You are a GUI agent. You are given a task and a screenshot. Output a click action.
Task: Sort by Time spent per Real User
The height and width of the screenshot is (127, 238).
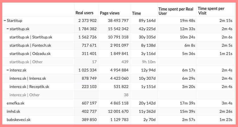click(x=176, y=11)
